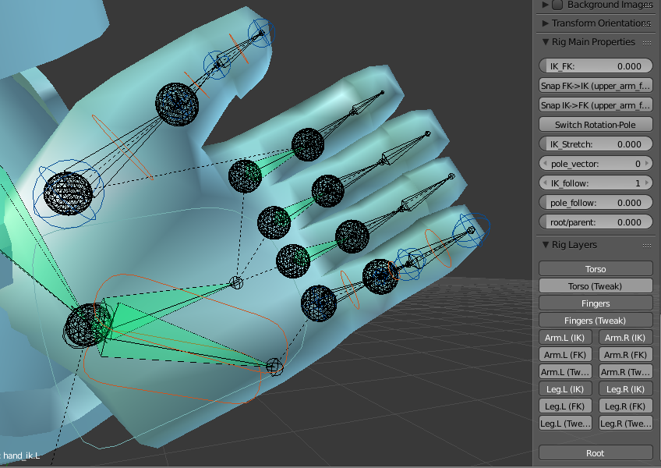Viewport: 661px width, 468px height.
Task: Click Snap FK->IK button
Action: click(596, 86)
